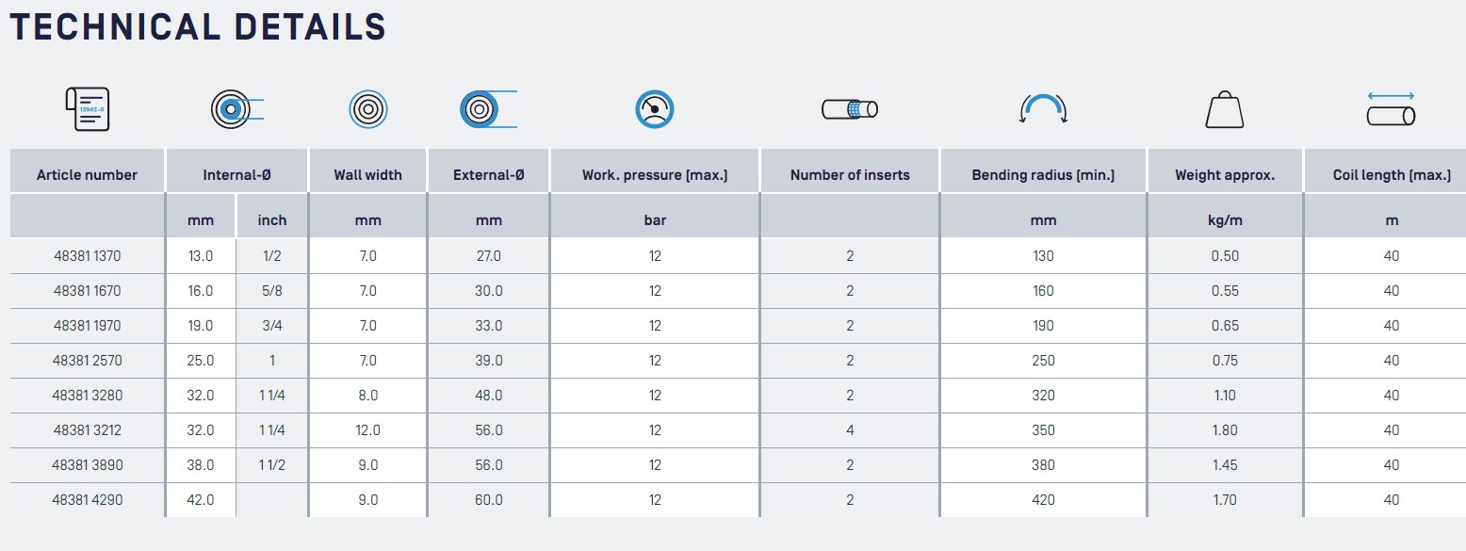Select article number 48381 1370
Image resolution: width=1466 pixels, height=551 pixels.
click(87, 256)
